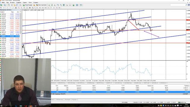190x107 pixels.
Task: Select the H4 timeframe button
Action: tap(51, 8)
